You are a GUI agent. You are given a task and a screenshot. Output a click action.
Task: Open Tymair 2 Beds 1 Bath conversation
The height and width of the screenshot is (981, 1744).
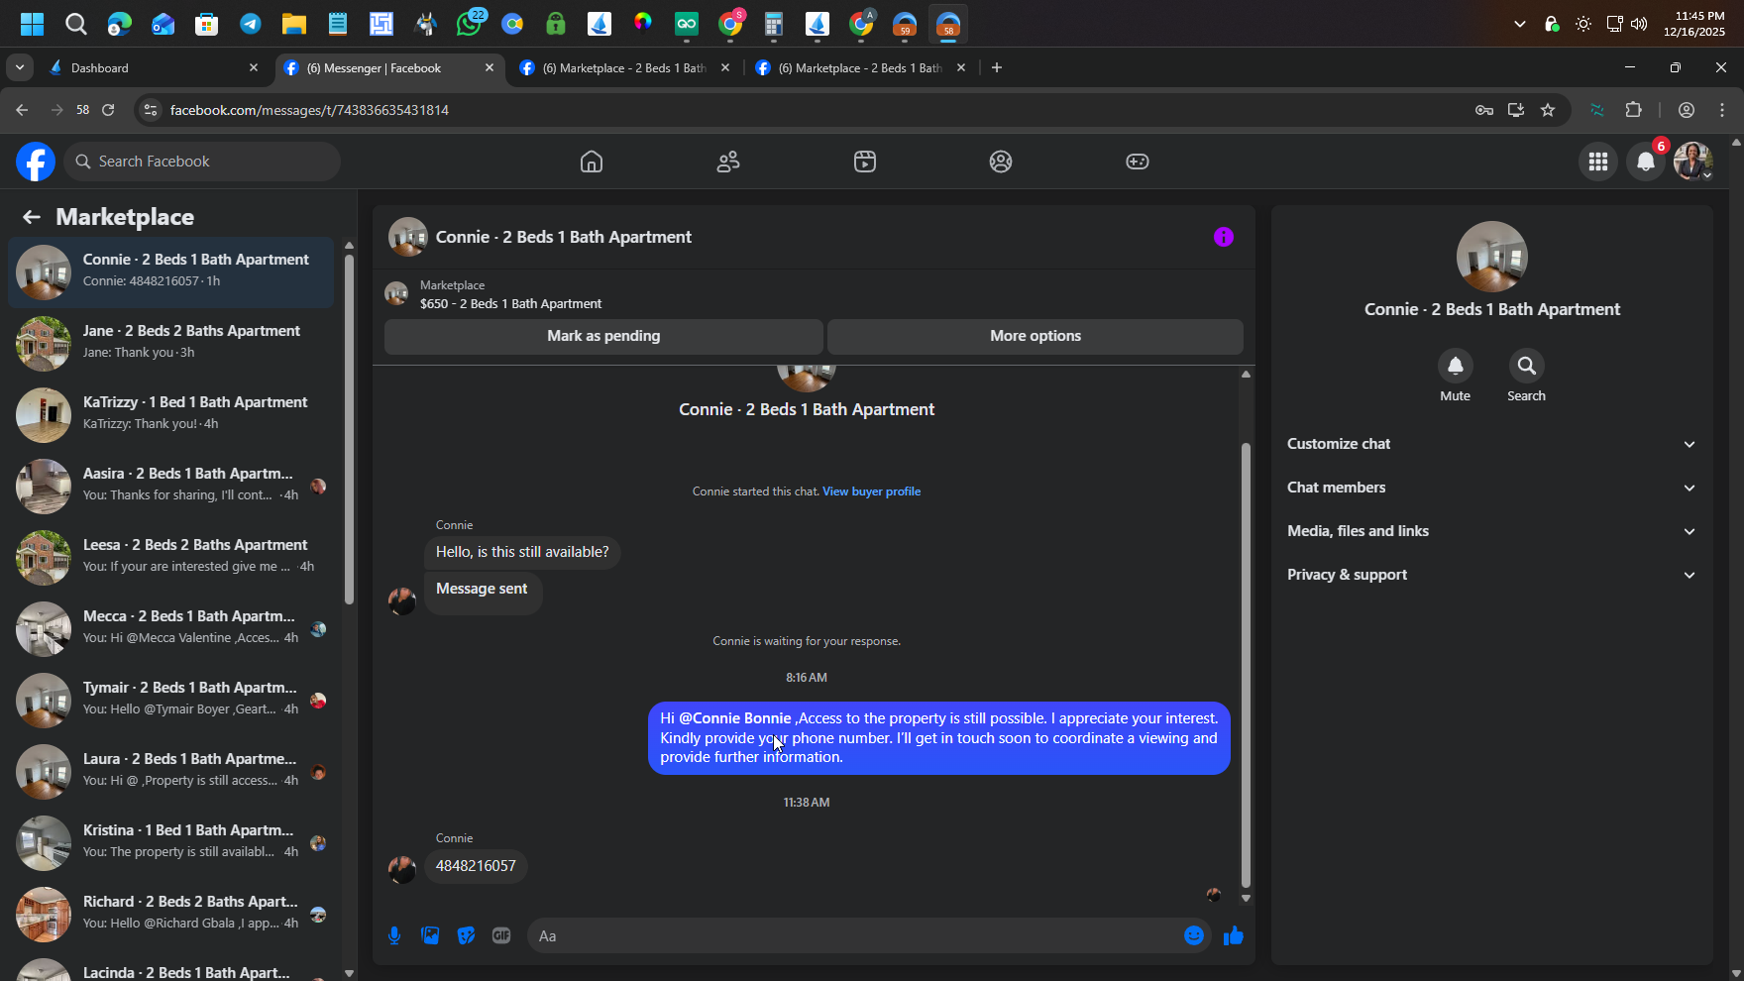tap(171, 700)
